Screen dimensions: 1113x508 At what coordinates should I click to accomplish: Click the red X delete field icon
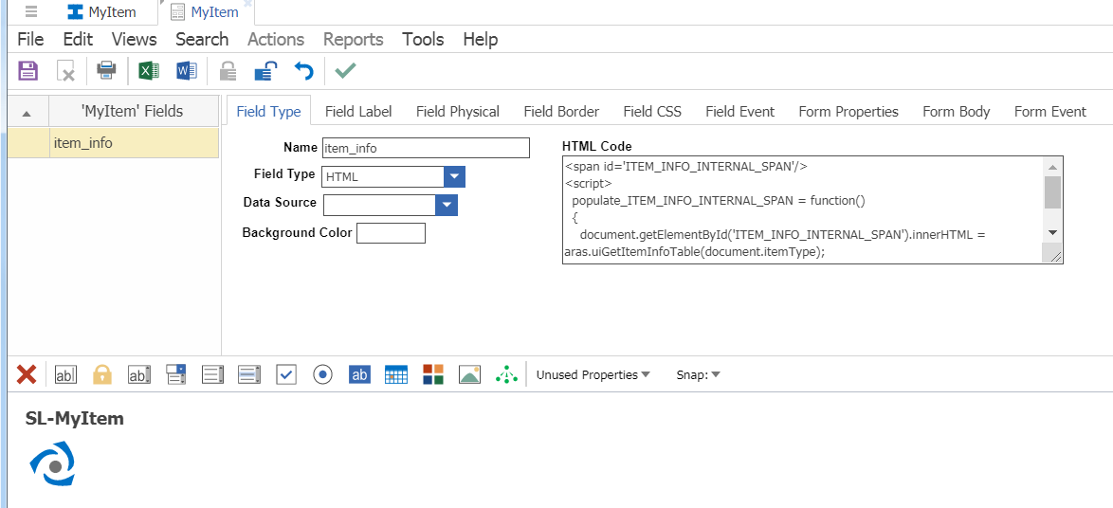click(27, 374)
